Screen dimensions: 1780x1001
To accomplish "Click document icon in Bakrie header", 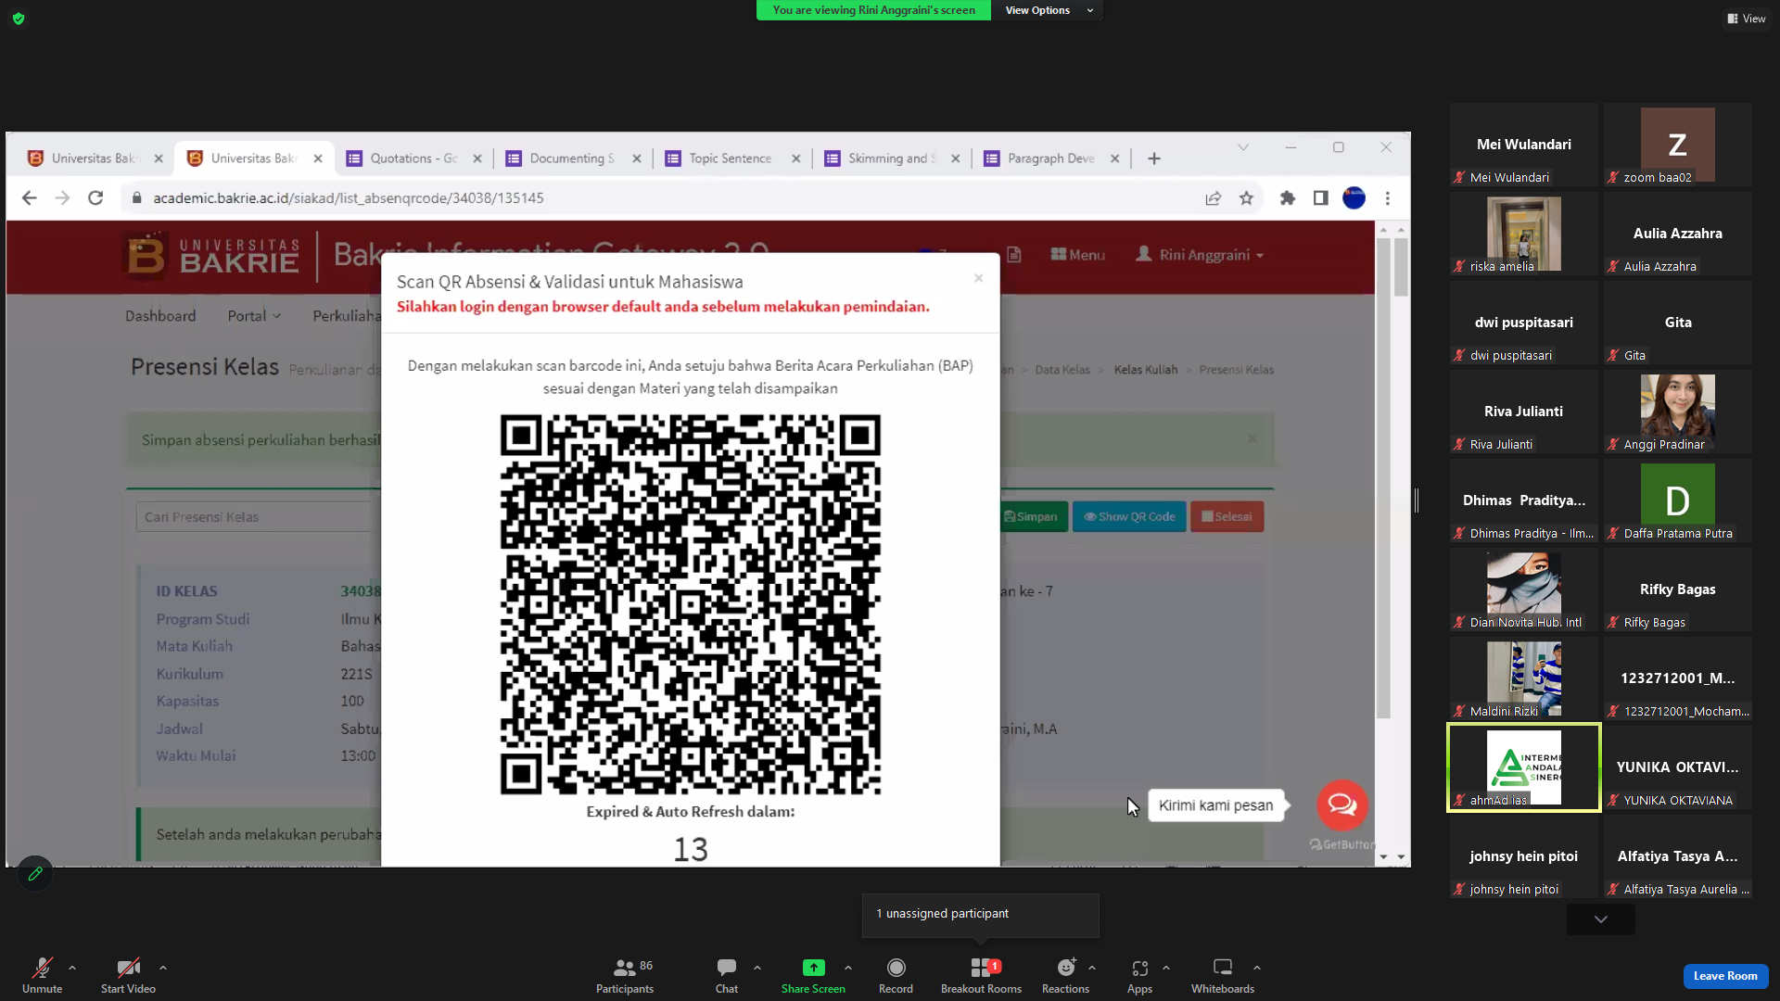I will [1013, 255].
